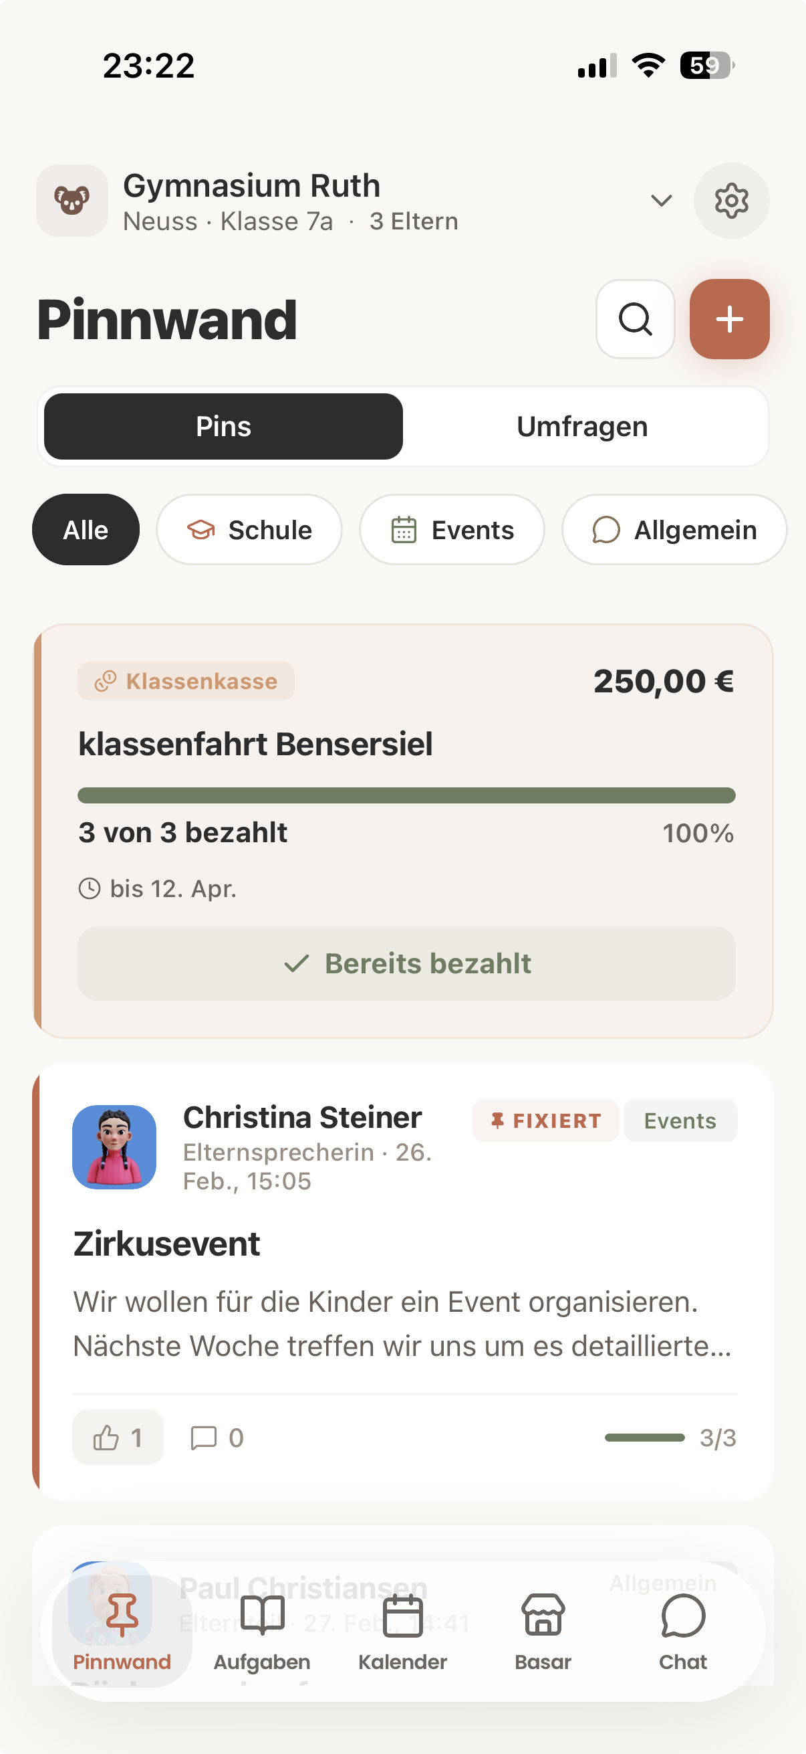The width and height of the screenshot is (806, 1754).
Task: Like the Zirkusevent post with thumbs-up
Action: click(118, 1438)
